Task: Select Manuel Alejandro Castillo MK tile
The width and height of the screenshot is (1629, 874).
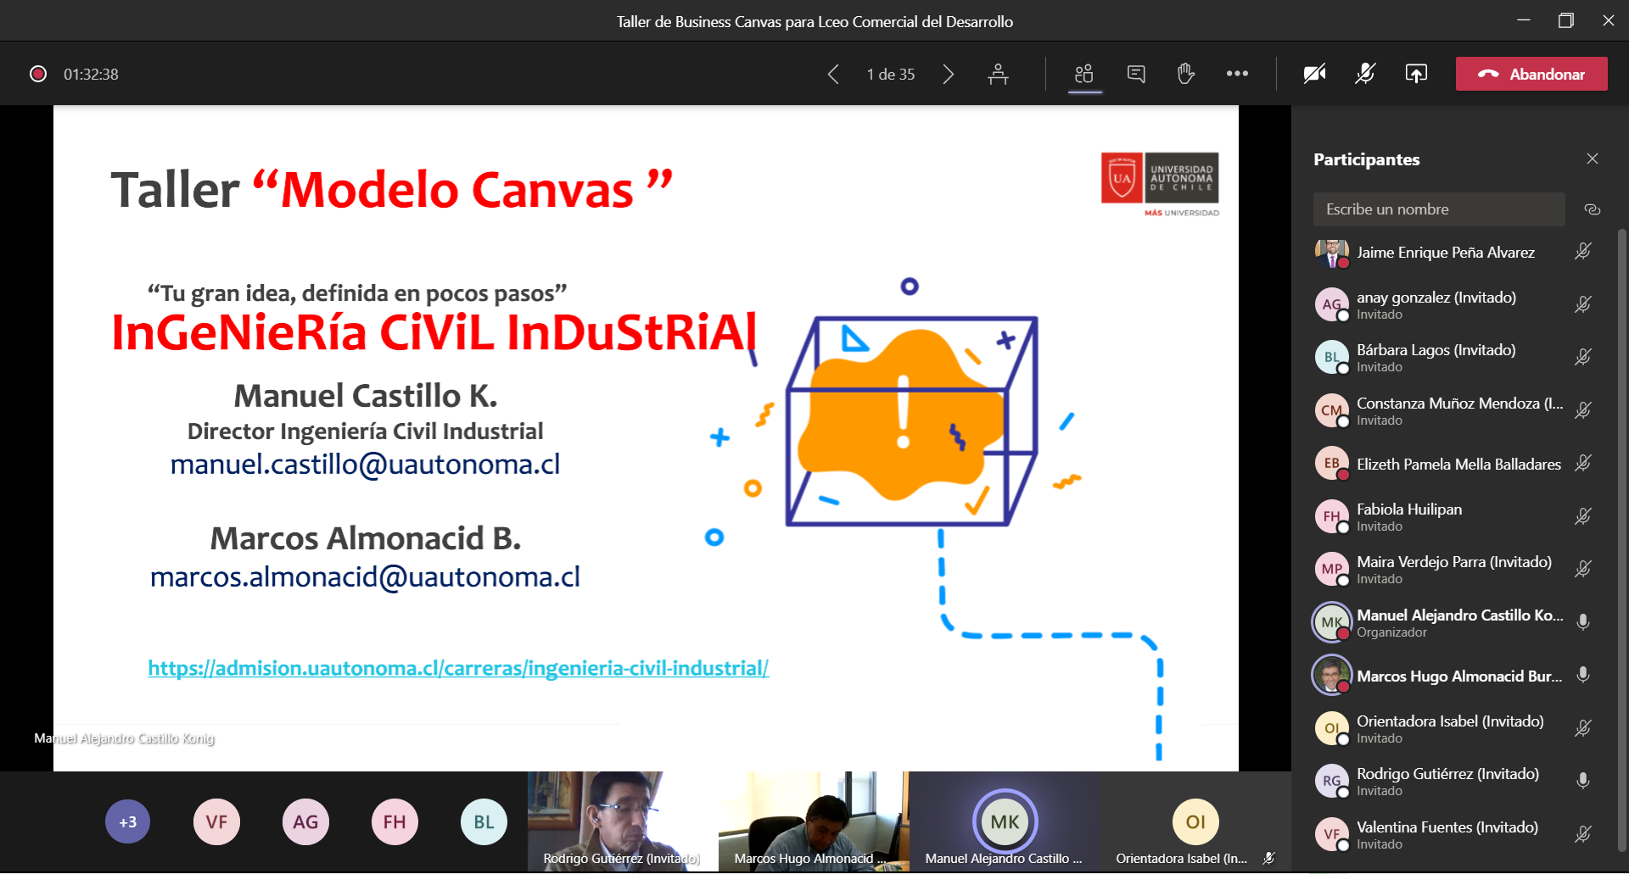Action: pos(1005,821)
